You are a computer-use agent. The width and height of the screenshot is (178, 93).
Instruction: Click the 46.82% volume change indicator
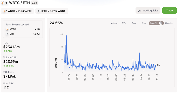coord(9,66)
